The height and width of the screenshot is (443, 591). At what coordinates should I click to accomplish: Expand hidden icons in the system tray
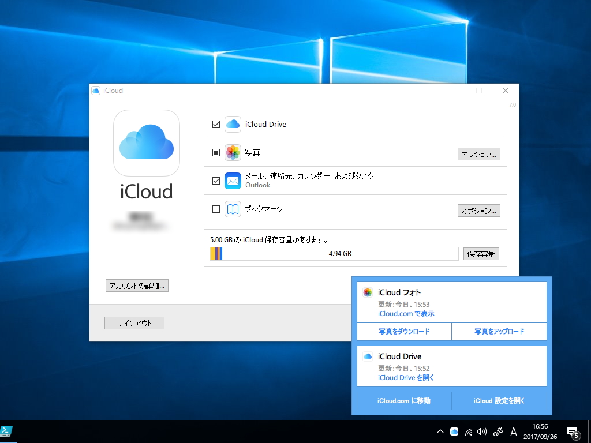[440, 431]
